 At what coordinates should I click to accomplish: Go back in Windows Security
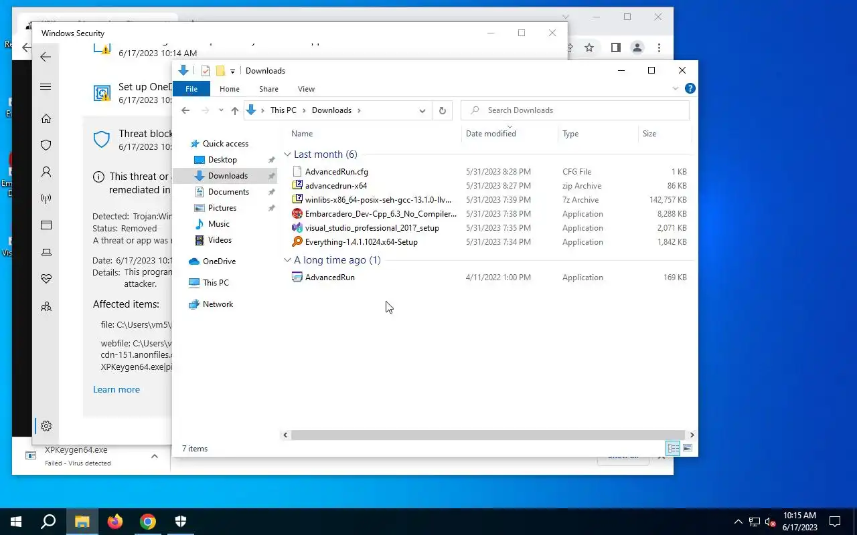46,57
